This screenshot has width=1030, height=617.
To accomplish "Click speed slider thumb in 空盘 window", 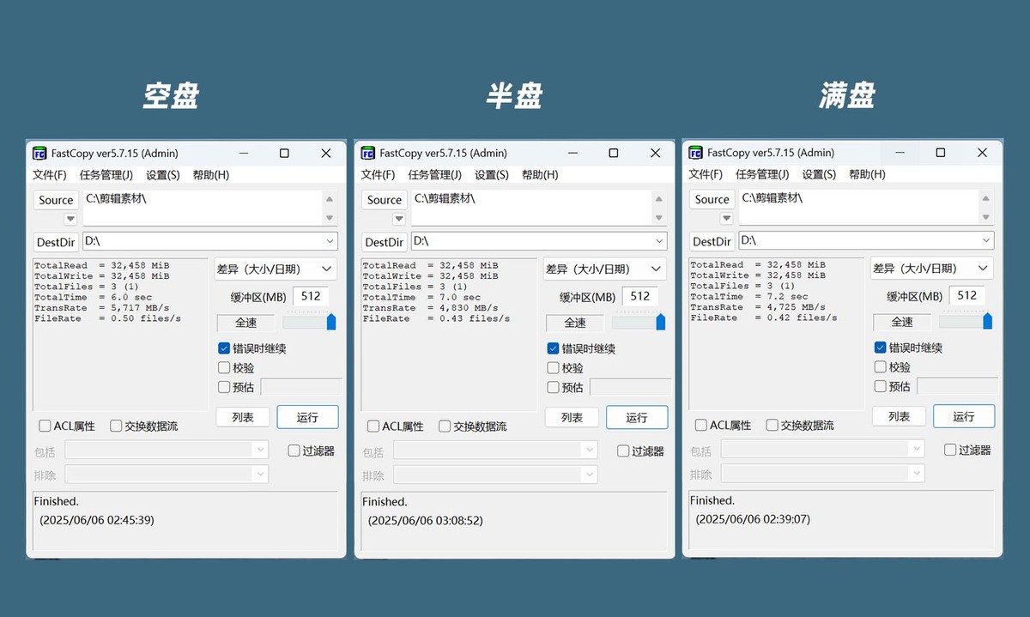I will (331, 322).
